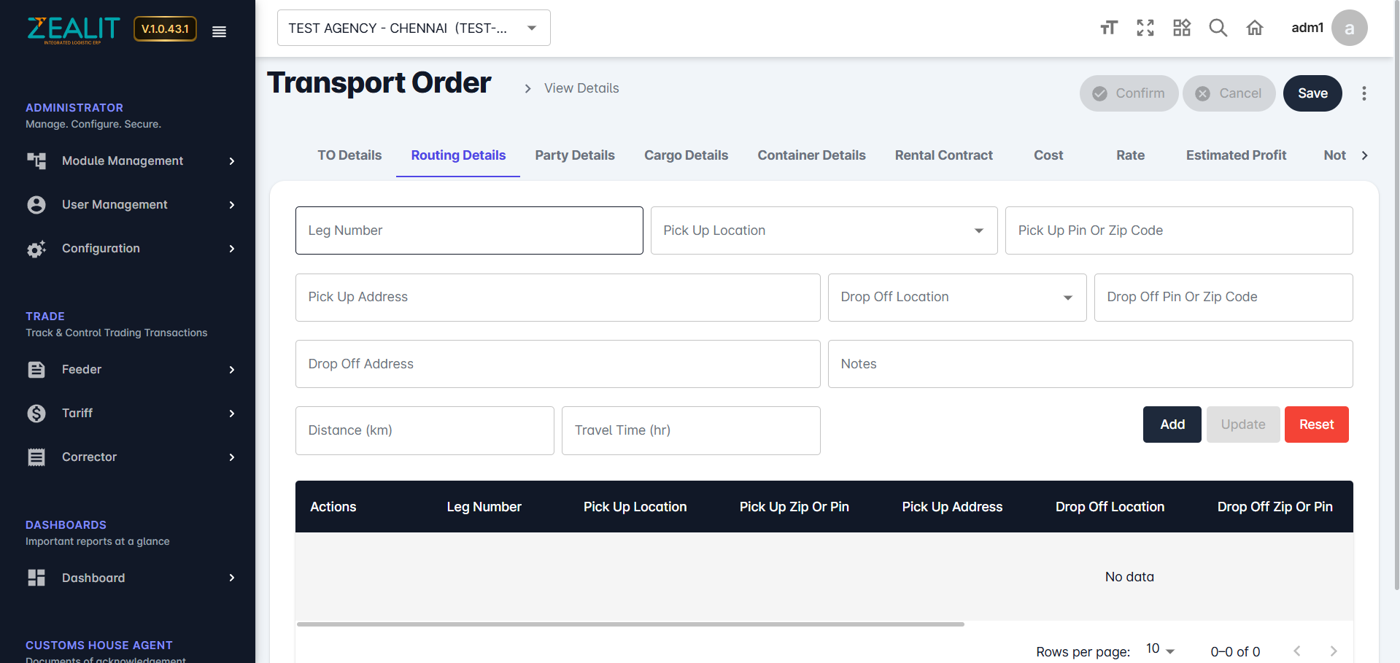1400x663 pixels.
Task: Open the agency selector dropdown
Action: (x=414, y=28)
